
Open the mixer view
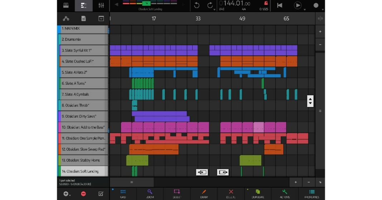pyautogui.click(x=101, y=5)
